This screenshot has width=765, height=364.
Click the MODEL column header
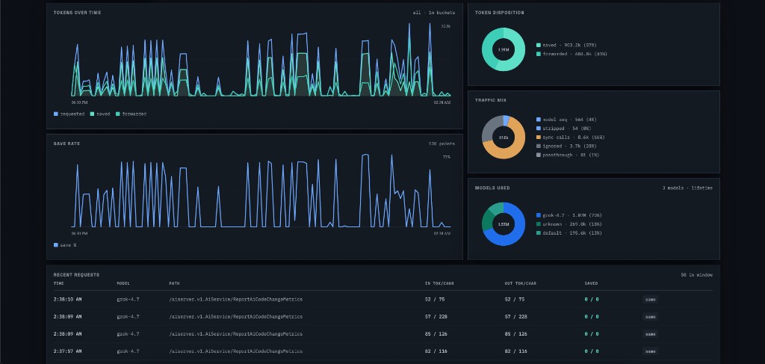[123, 283]
